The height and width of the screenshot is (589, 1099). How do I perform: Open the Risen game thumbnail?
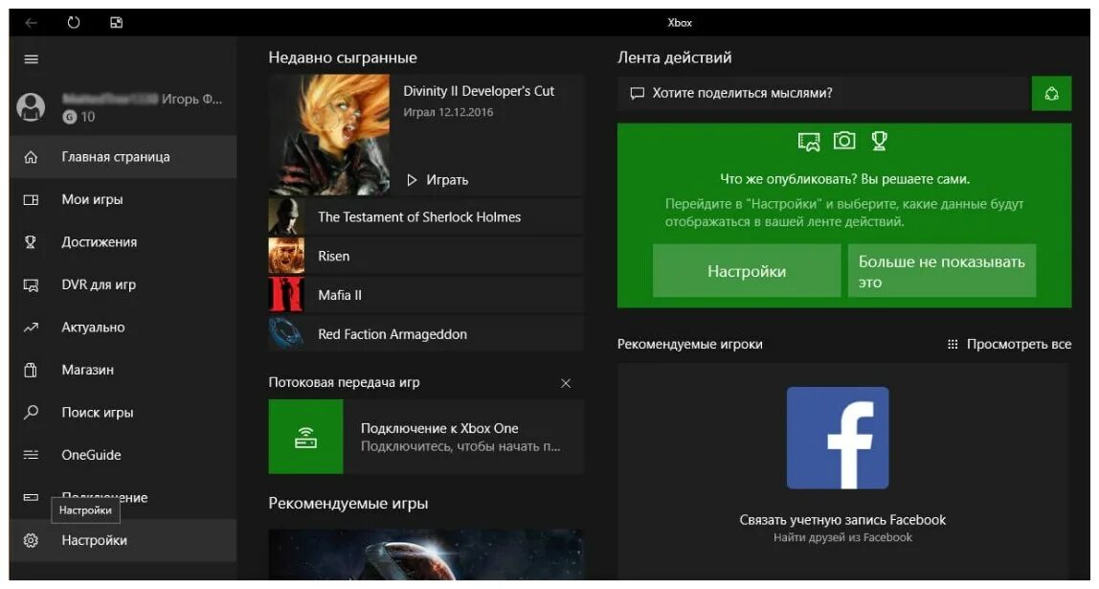point(286,256)
